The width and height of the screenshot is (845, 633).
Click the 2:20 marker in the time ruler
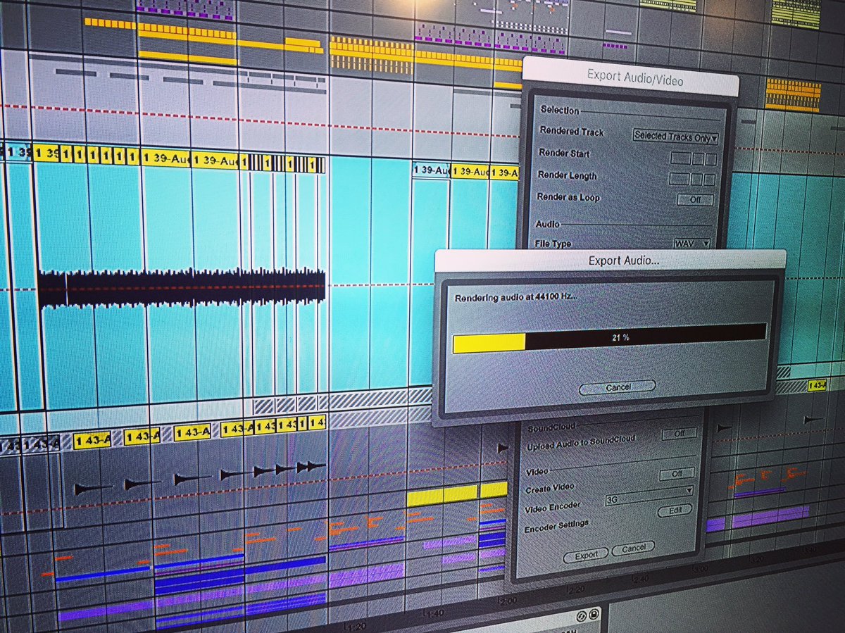[x=575, y=588]
